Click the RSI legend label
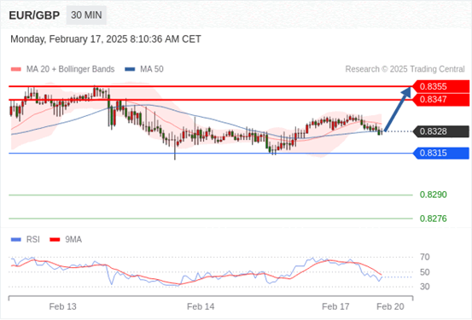 [32, 240]
